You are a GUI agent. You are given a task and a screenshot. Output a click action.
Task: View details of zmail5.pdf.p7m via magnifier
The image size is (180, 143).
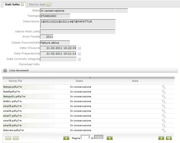164,106
